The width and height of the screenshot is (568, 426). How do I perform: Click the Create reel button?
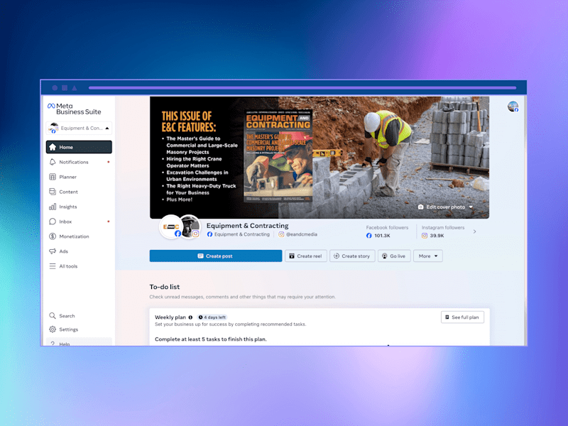tap(306, 256)
